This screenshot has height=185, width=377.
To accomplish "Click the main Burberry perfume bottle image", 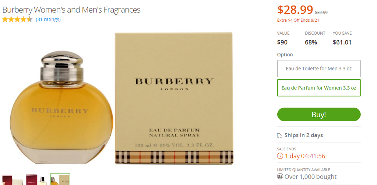I will point(61,107).
